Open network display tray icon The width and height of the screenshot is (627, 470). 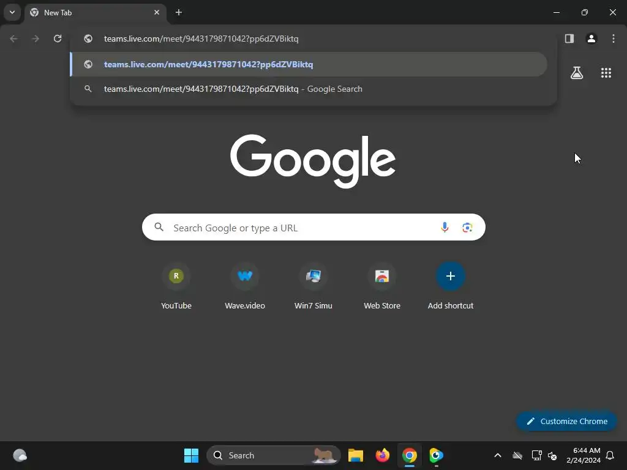(x=536, y=455)
